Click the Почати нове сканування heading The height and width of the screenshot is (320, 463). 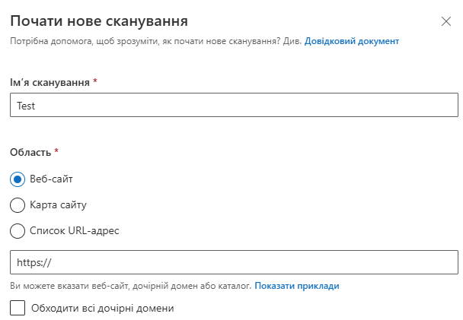[x=99, y=21]
